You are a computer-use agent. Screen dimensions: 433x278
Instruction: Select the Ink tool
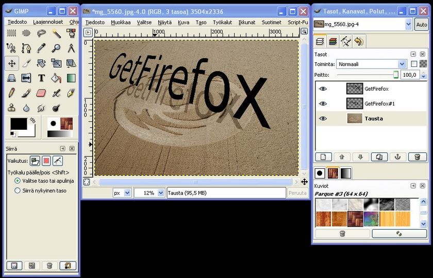click(x=71, y=93)
